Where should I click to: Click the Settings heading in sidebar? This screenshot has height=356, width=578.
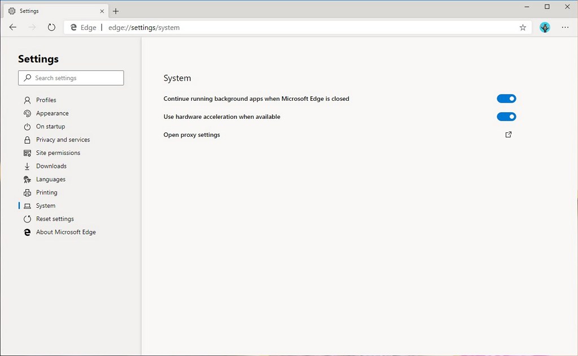pyautogui.click(x=38, y=59)
